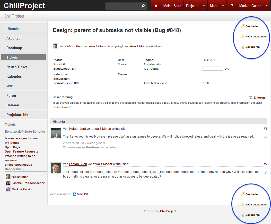This screenshot has width=271, height=224.
Task: Click ChiliProject breadcrumb project name
Action: [14, 16]
